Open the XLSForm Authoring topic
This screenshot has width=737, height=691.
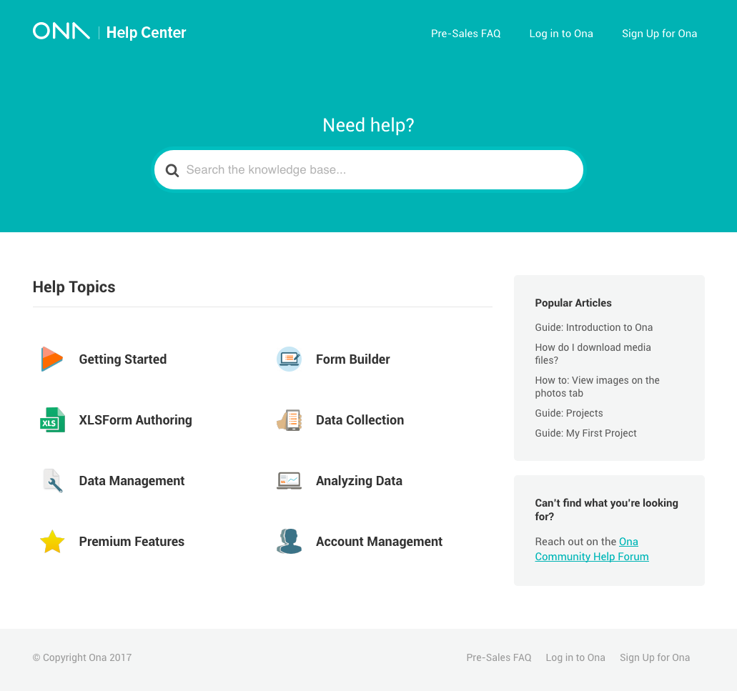click(135, 420)
